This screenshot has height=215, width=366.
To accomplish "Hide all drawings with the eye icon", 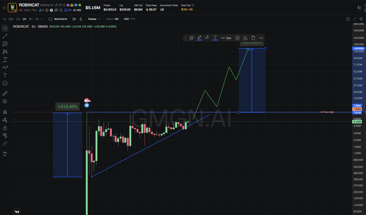I will pyautogui.click(x=5, y=135).
